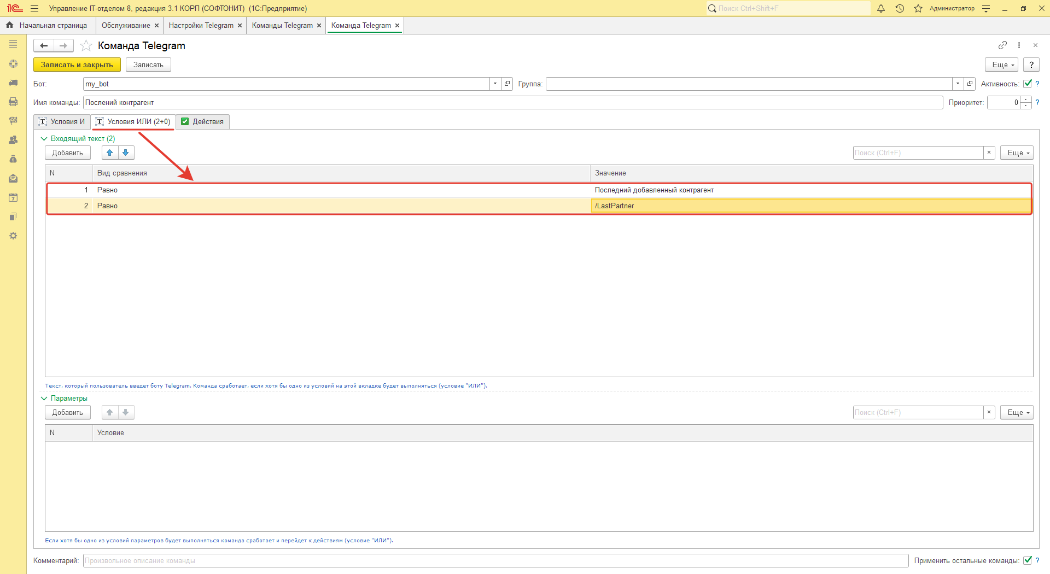Toggle the Активность checkbox
This screenshot has width=1050, height=574.
pyautogui.click(x=1028, y=84)
